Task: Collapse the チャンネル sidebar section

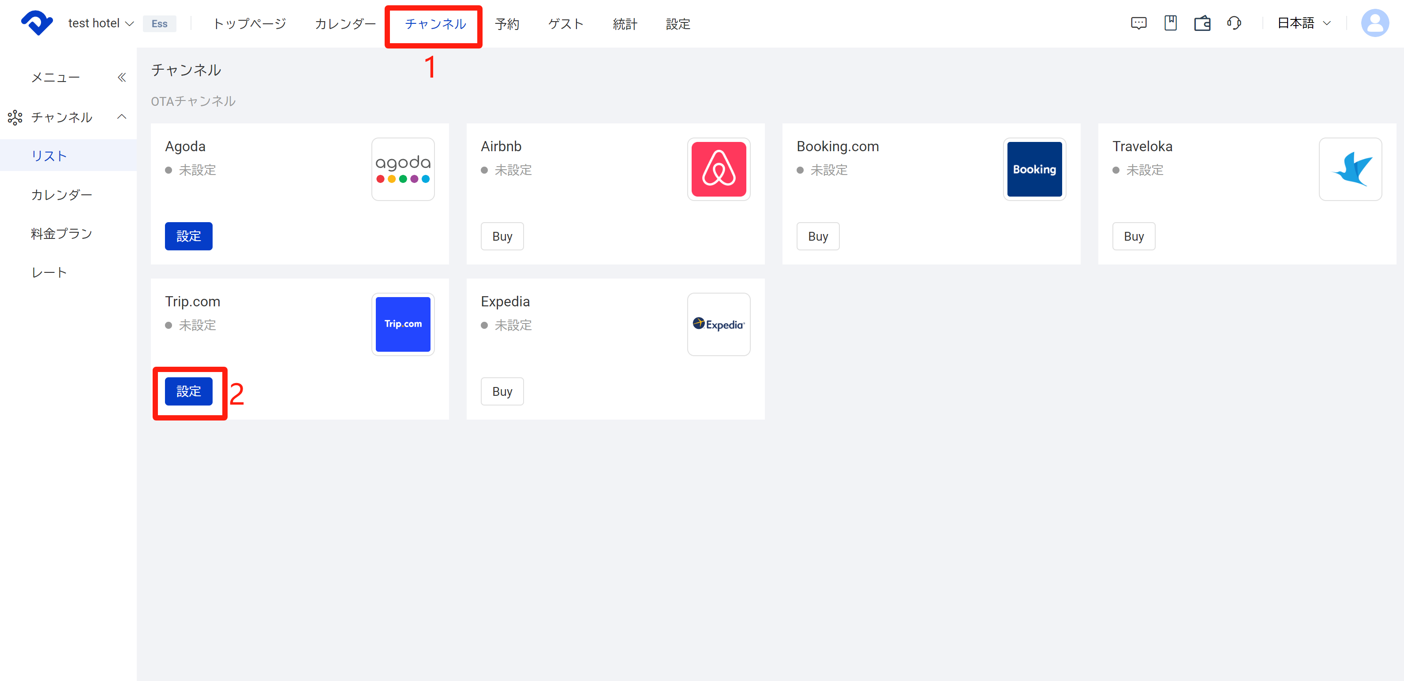Action: coord(122,117)
